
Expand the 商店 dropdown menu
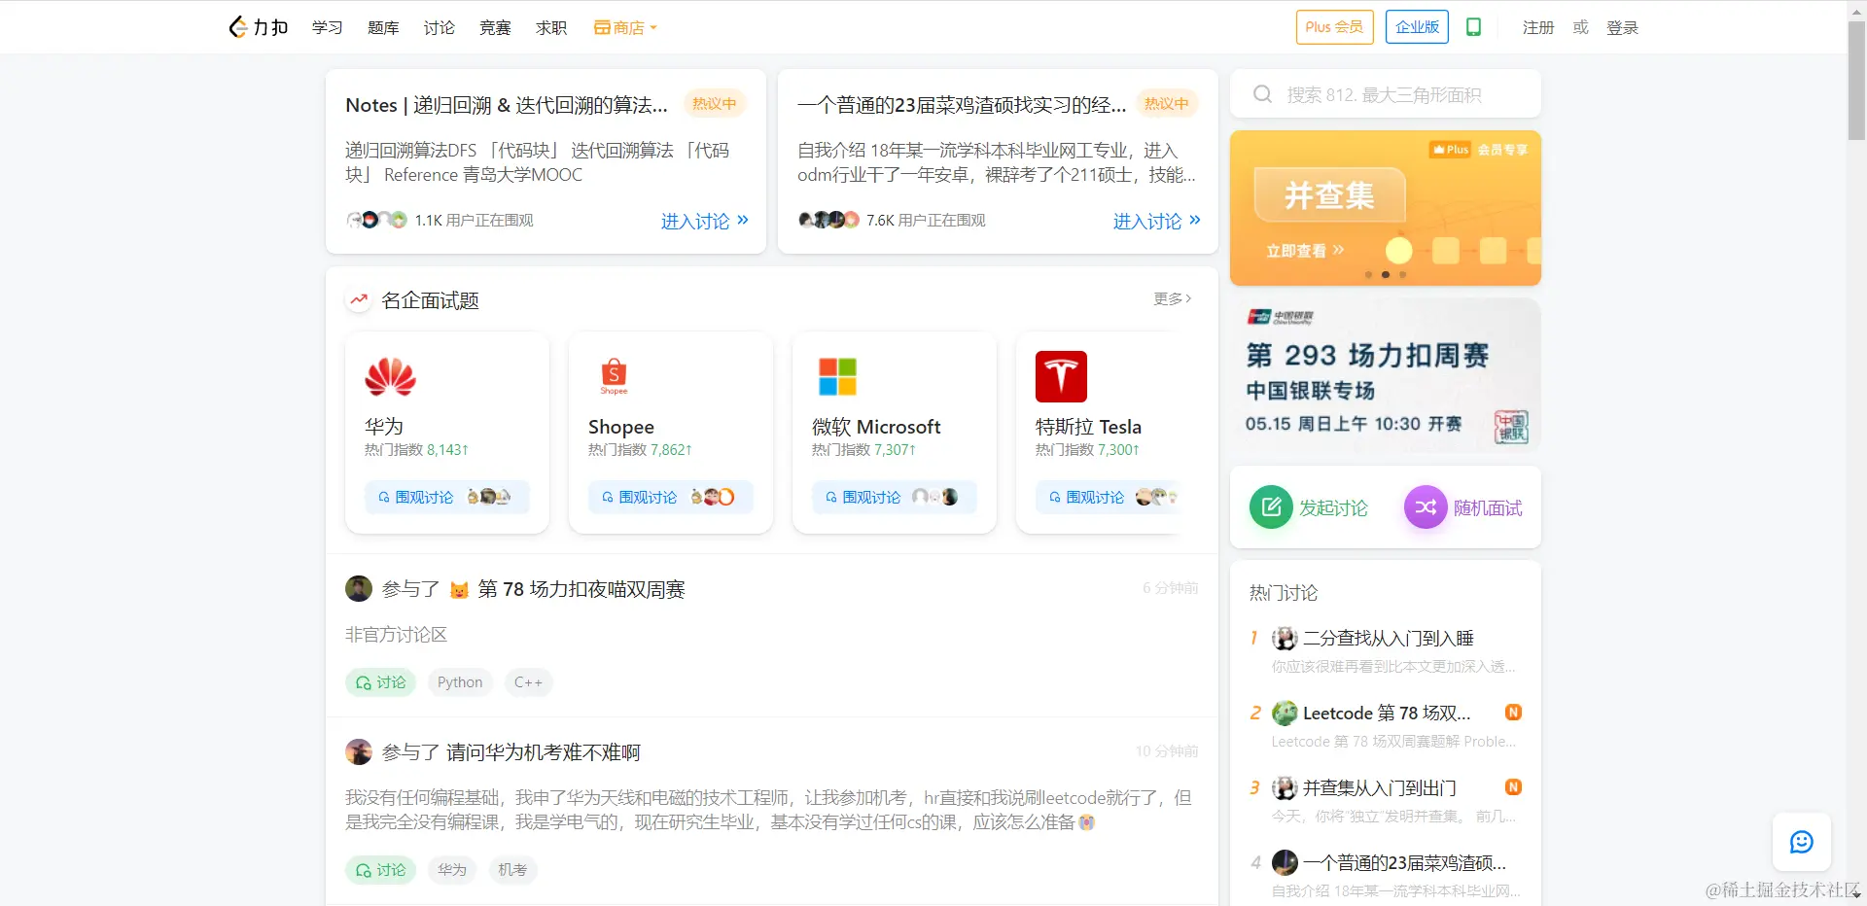point(626,27)
